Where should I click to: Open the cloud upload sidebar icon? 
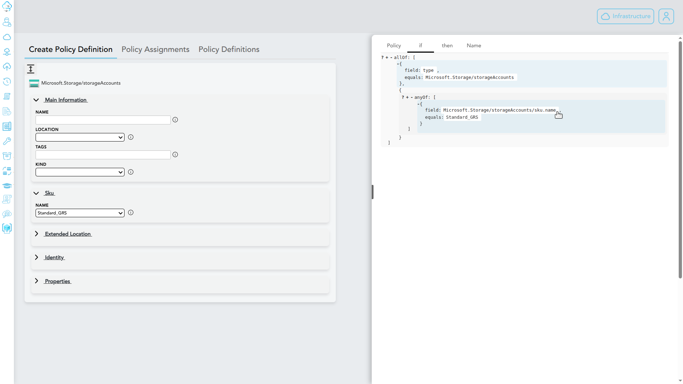click(7, 67)
